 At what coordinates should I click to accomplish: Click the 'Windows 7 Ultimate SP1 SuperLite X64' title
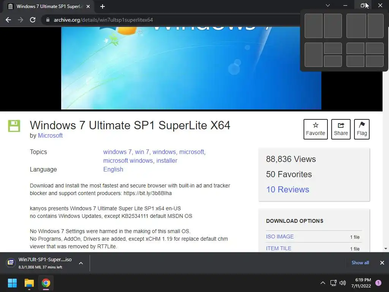tap(130, 125)
